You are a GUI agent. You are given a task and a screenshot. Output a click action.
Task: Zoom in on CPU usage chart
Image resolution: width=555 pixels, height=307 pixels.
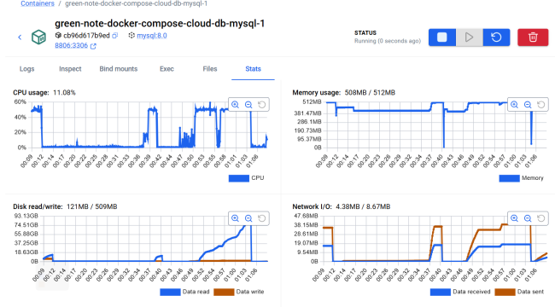235,104
